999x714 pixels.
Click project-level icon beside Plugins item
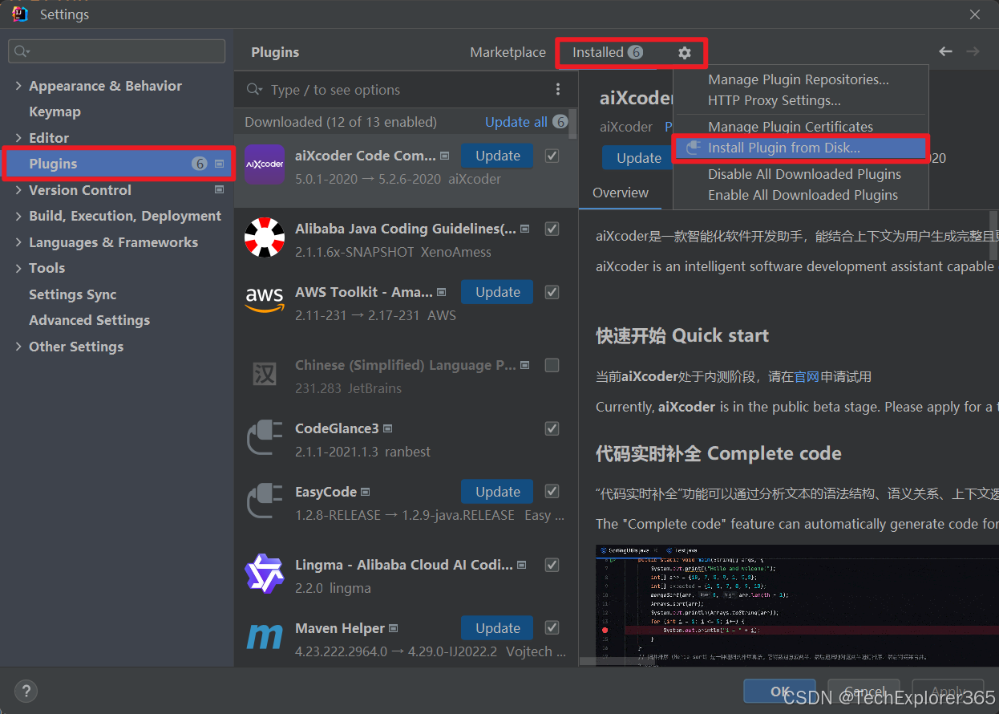point(220,164)
